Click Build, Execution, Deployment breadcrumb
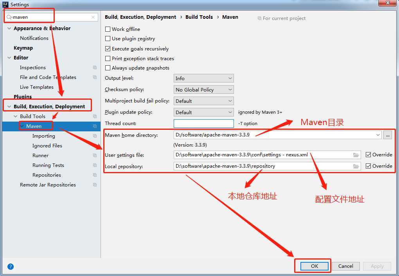 (x=140, y=17)
